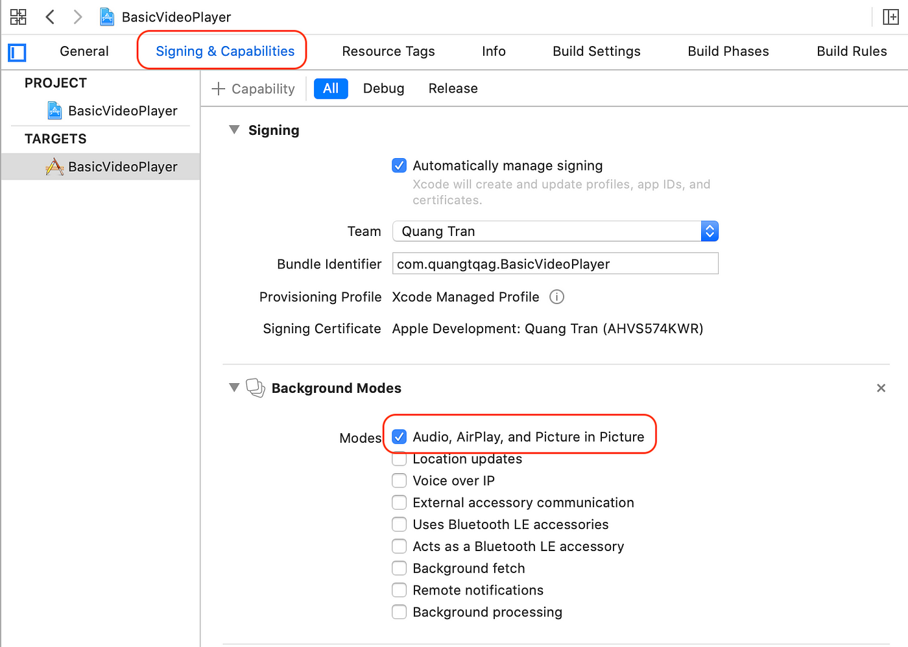
Task: Click the Team label
Action: click(364, 231)
